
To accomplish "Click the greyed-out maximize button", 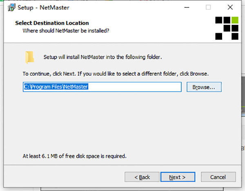I will pyautogui.click(x=208, y=7).
